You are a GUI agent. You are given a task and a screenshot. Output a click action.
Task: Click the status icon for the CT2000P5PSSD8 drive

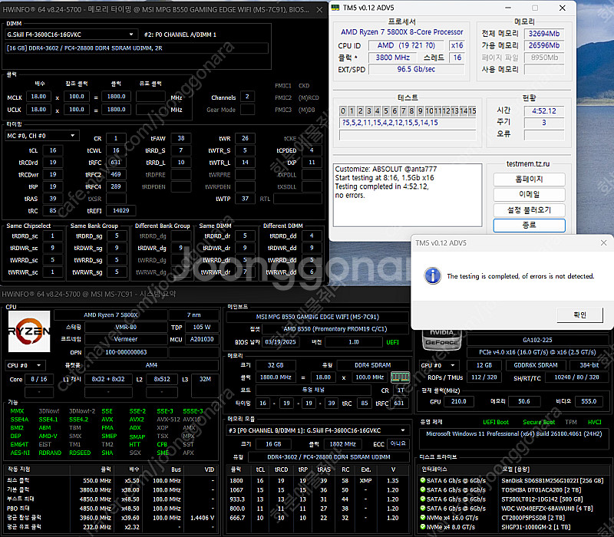pos(423,517)
